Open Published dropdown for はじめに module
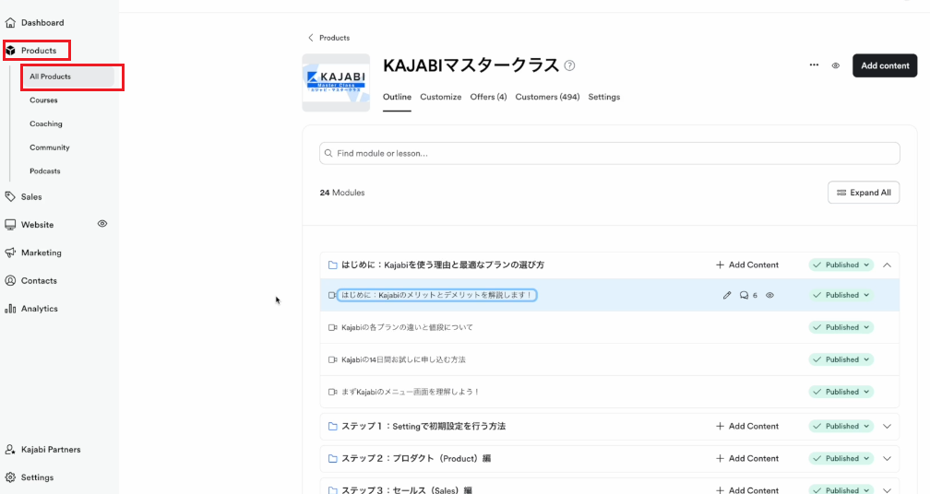Screen dimensions: 930x494 tap(841, 265)
